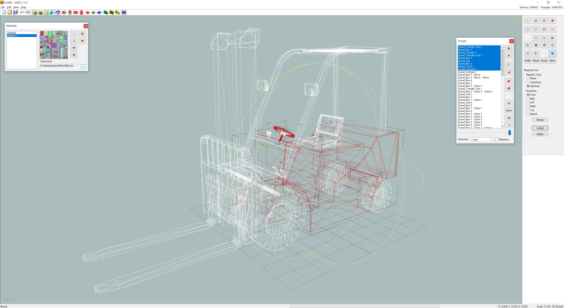Click the Unfold button
Image resolution: width=564 pixels, height=308 pixels.
[540, 128]
